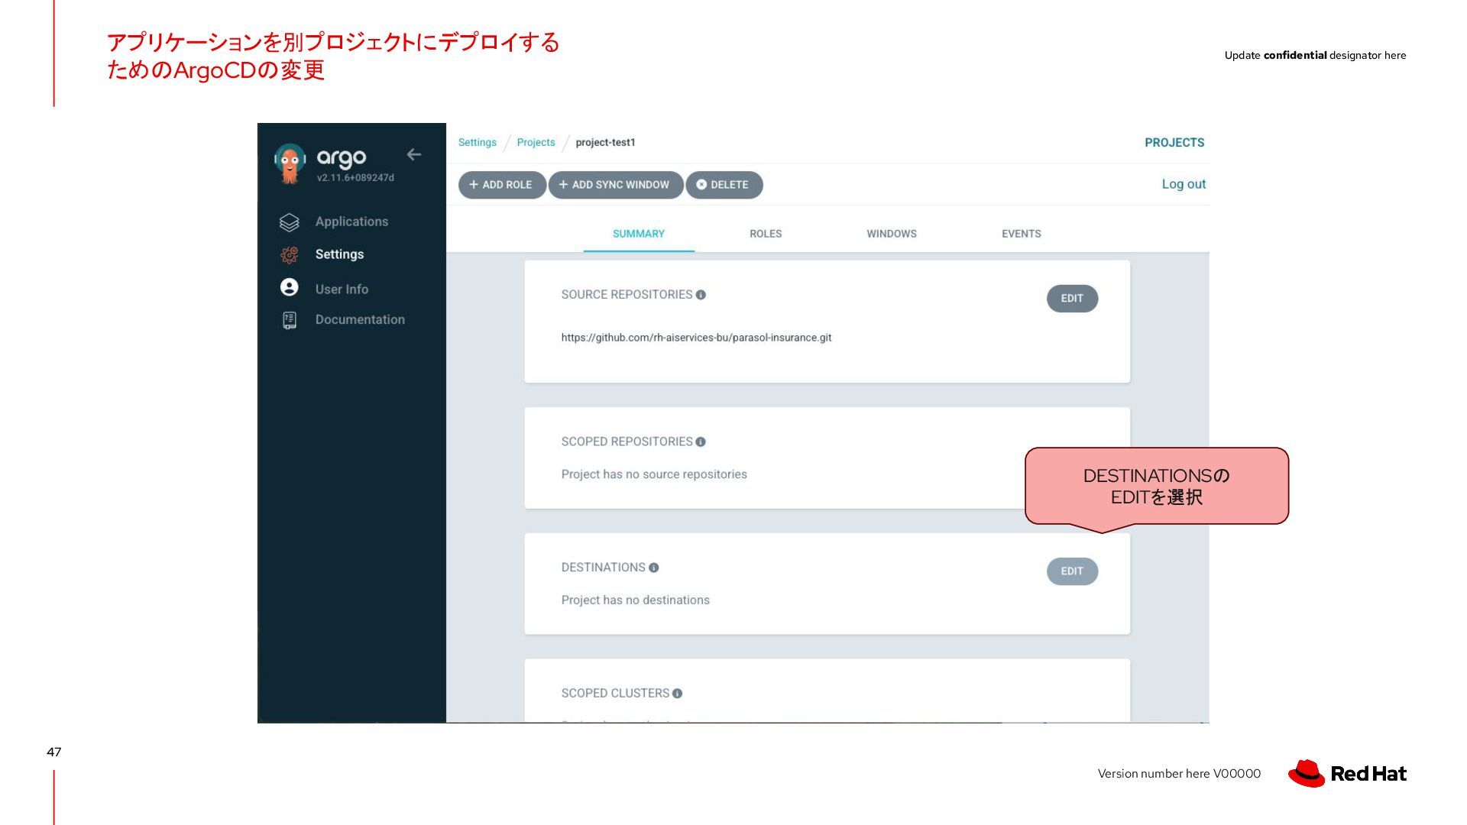The width and height of the screenshot is (1467, 825).
Task: Click the DESTINATIONS heading
Action: coord(603,568)
